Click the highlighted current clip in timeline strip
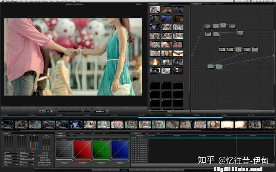The width and height of the screenshot is (276, 172). click(158, 125)
